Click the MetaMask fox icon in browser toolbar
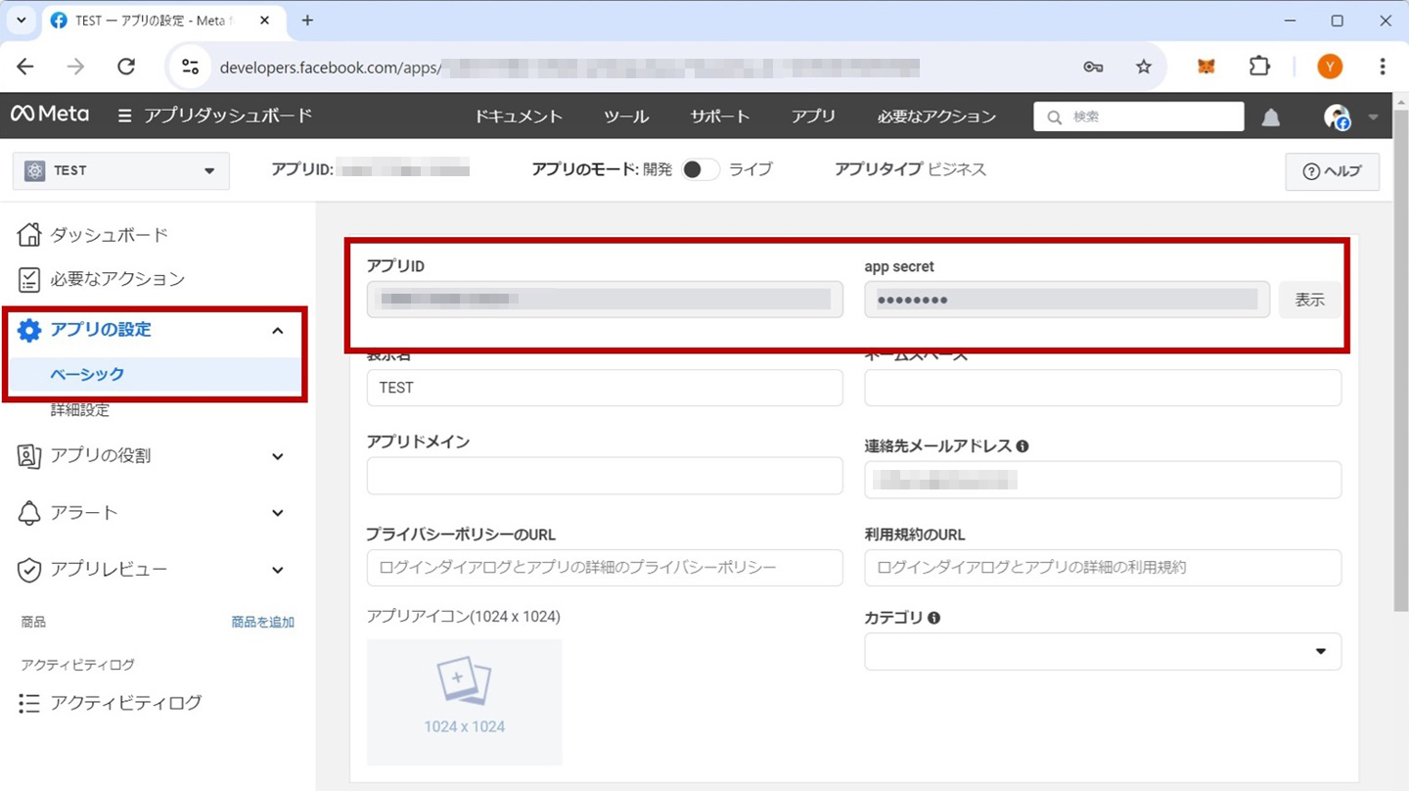Viewport: 1409px width, 791px height. coord(1205,67)
